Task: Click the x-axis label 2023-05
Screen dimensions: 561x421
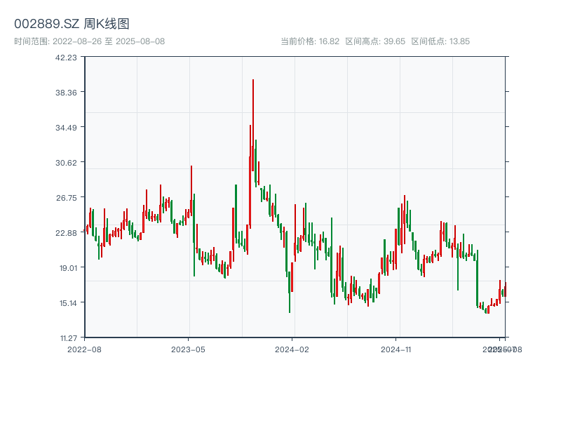Action: (188, 349)
